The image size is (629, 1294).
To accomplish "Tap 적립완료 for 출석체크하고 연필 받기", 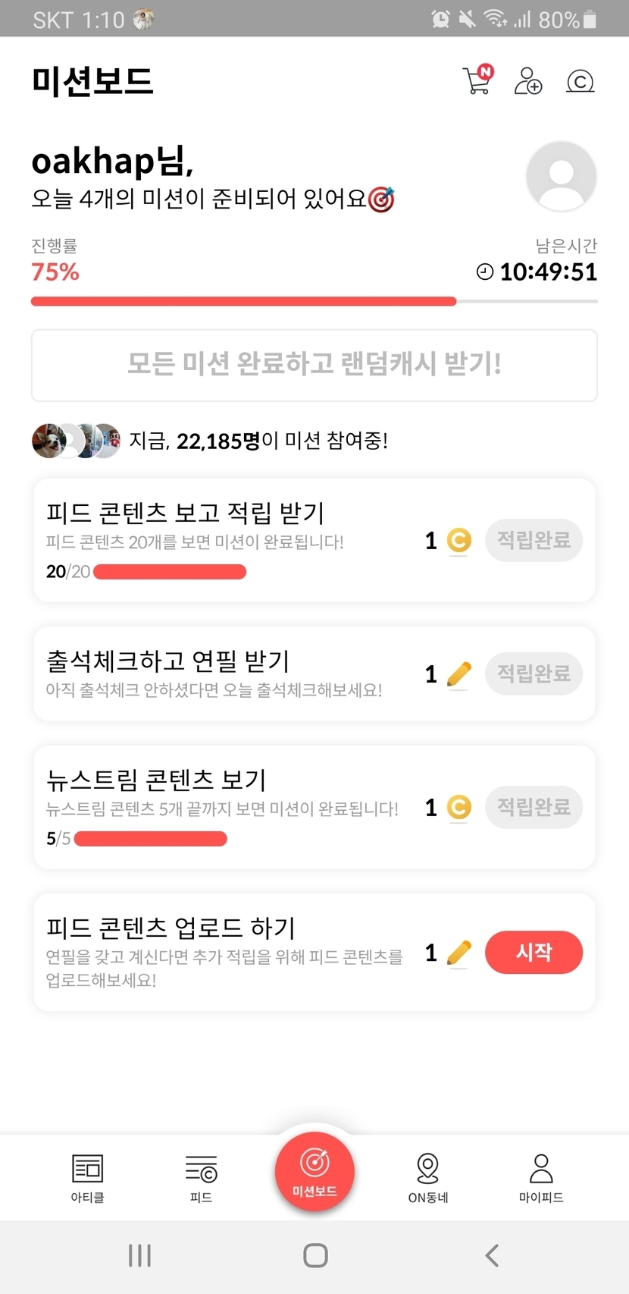I will (534, 674).
